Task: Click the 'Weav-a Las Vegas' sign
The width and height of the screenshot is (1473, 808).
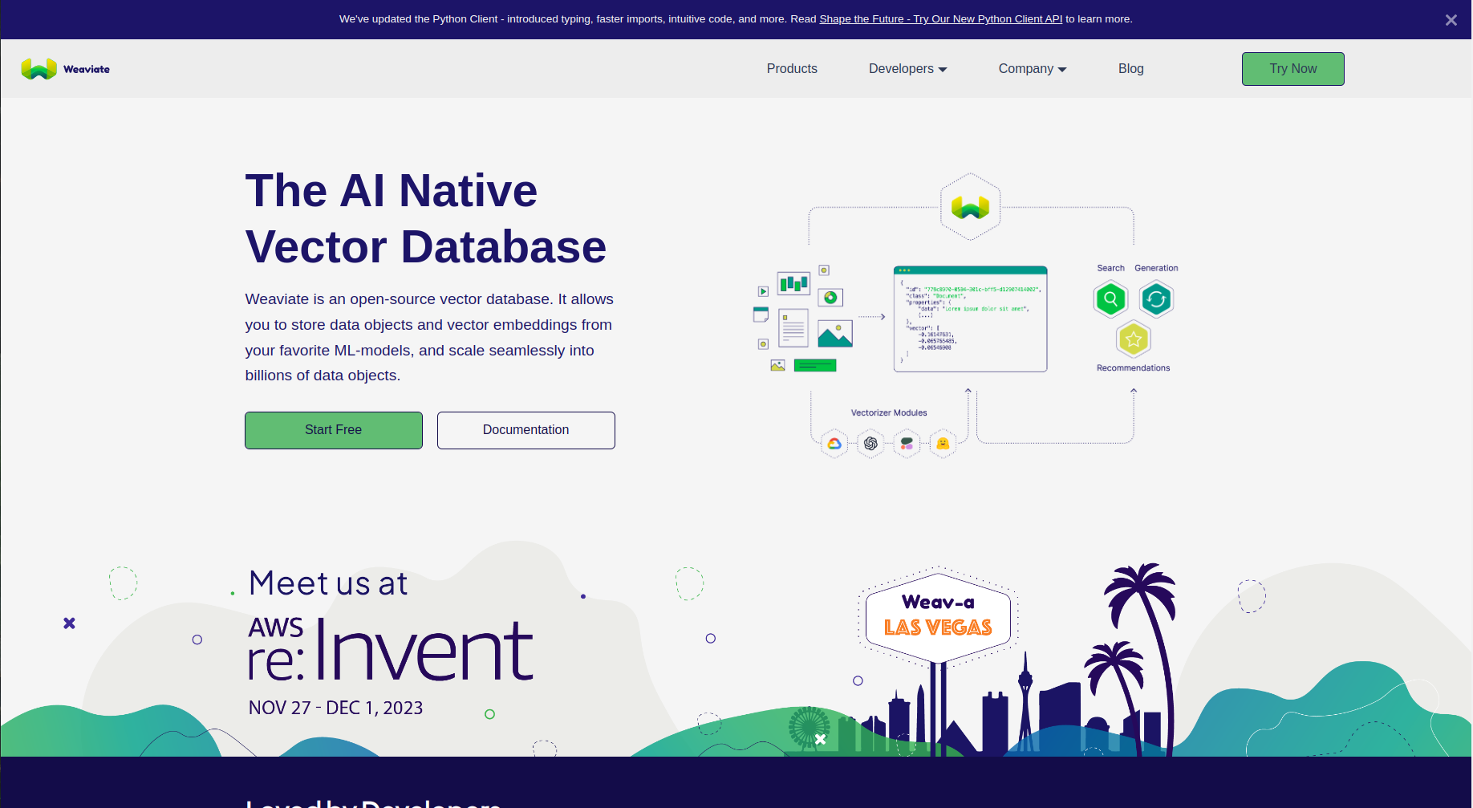Action: pyautogui.click(x=938, y=616)
